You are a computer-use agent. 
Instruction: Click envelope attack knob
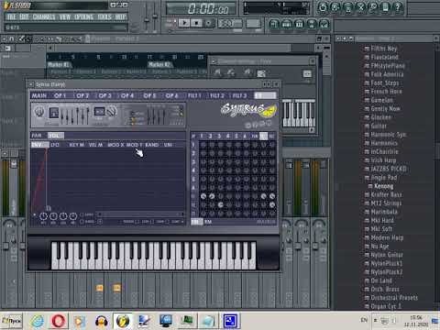click(43, 216)
